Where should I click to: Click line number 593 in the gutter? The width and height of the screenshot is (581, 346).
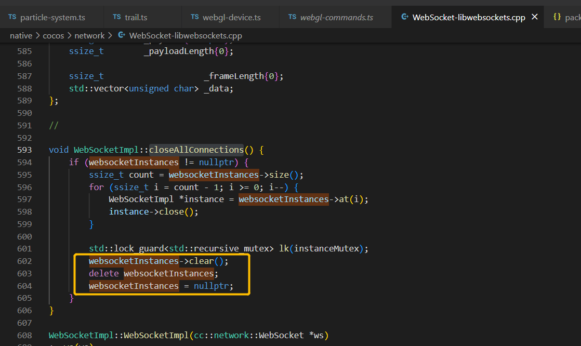[x=24, y=150]
